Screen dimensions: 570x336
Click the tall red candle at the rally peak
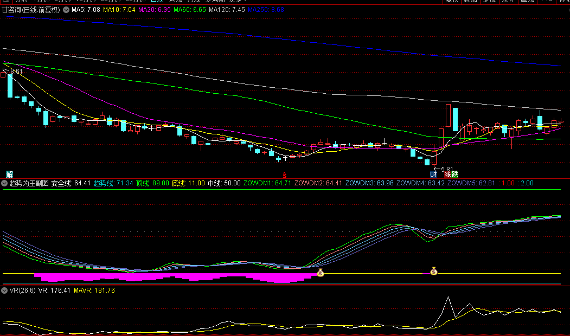coord(448,115)
